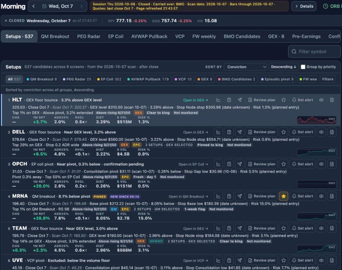Click Set alert for TEAM
This screenshot has height=270, width=342.
(303, 229)
